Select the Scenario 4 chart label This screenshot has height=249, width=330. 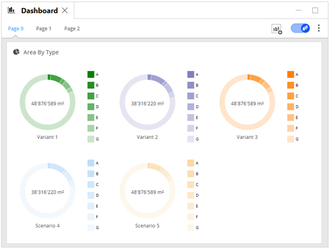pos(48,225)
